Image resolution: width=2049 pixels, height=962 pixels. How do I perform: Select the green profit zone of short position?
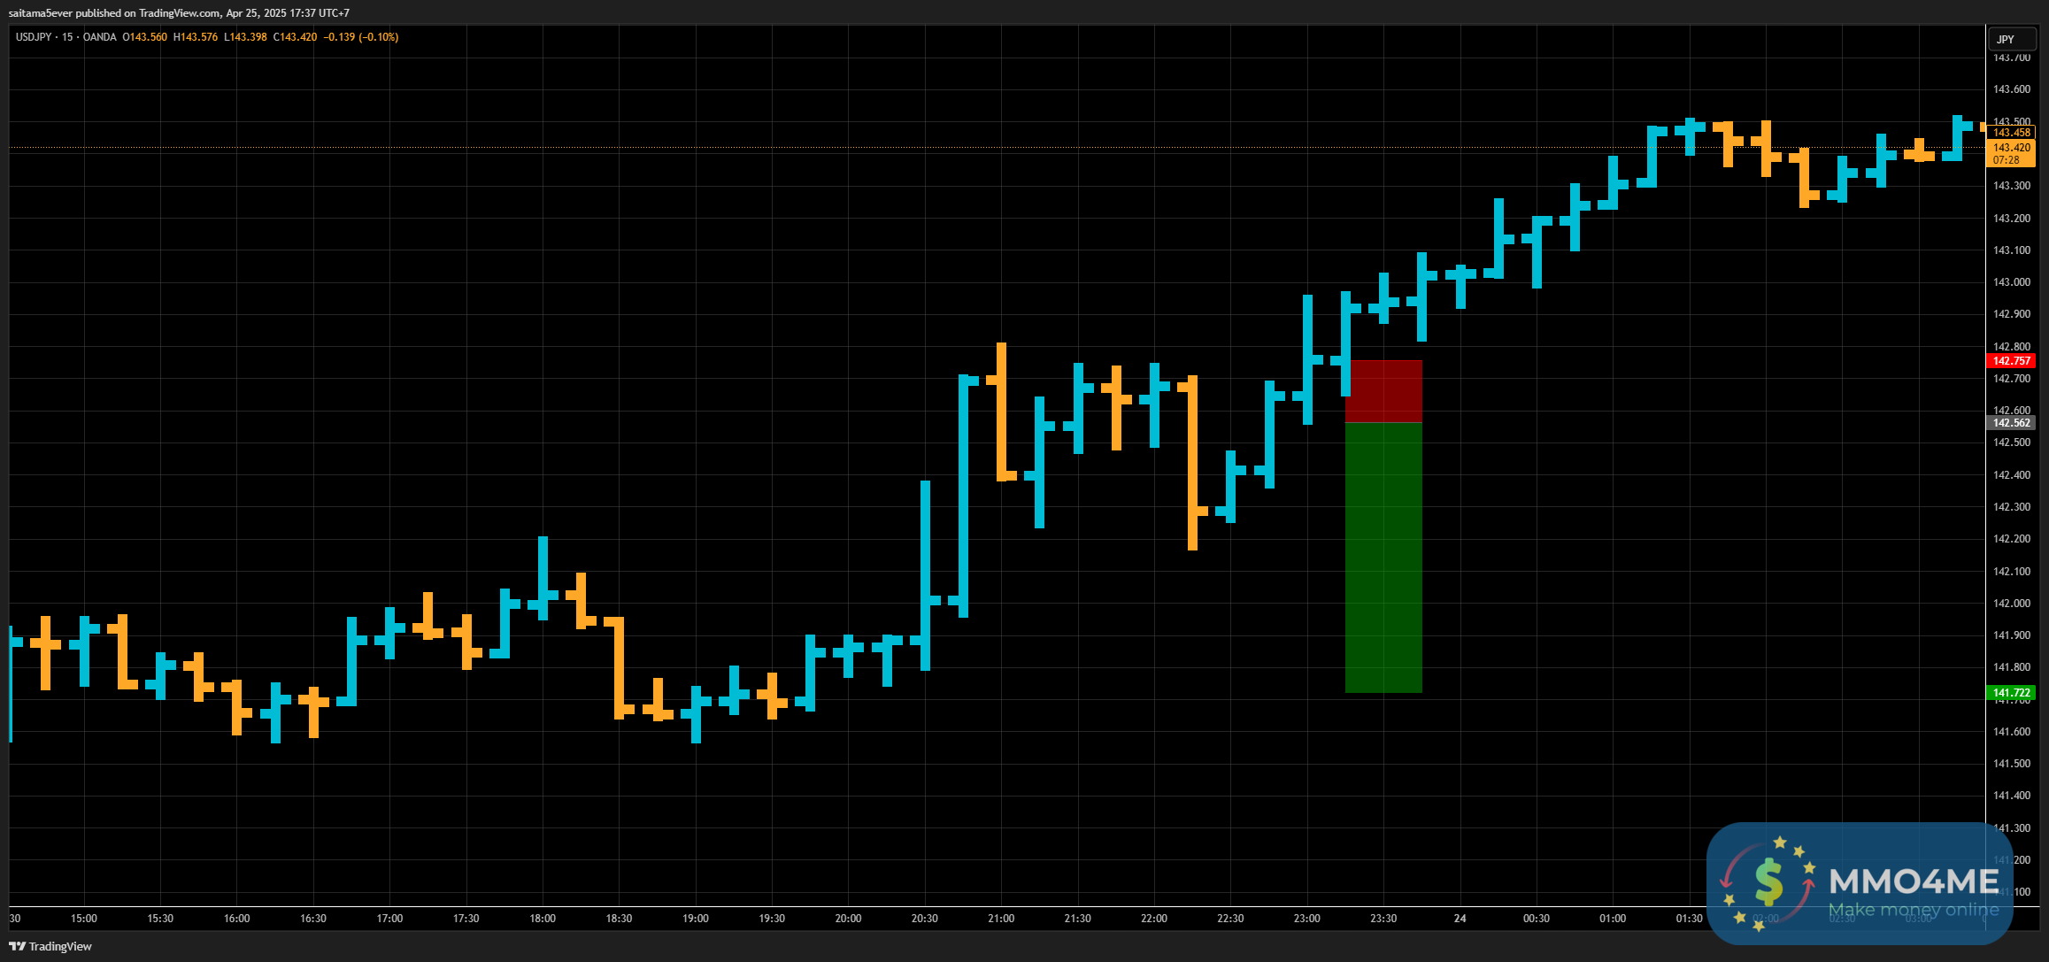(1383, 558)
